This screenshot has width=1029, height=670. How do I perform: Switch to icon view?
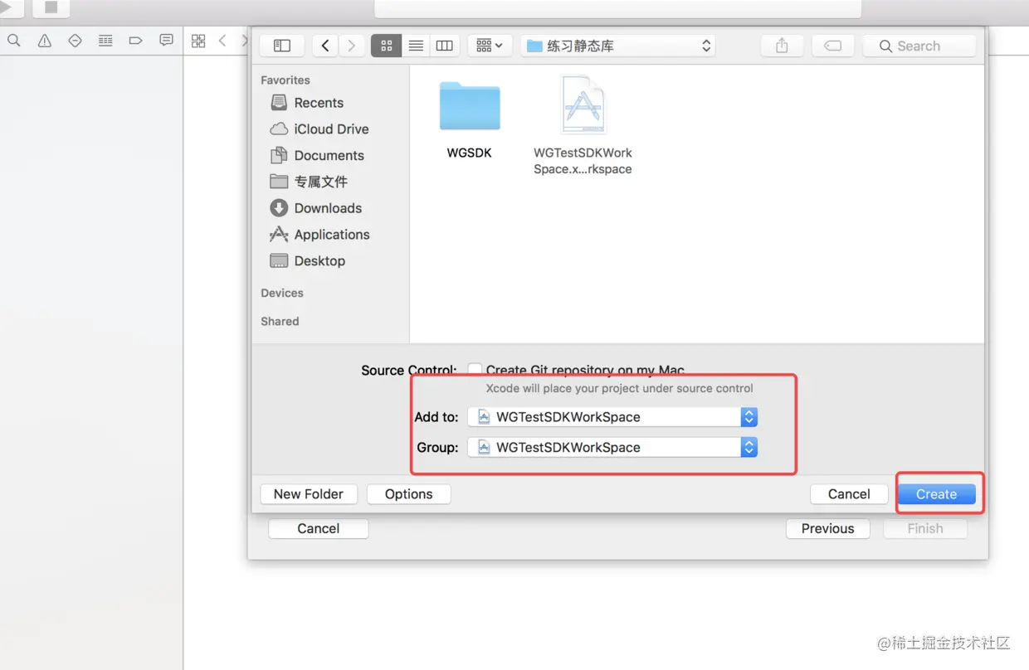click(387, 46)
